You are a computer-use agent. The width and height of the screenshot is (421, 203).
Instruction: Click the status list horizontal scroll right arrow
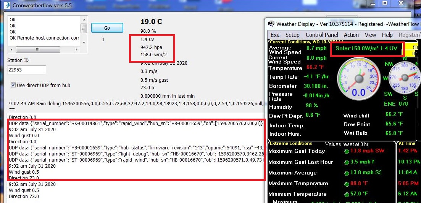tap(76, 49)
